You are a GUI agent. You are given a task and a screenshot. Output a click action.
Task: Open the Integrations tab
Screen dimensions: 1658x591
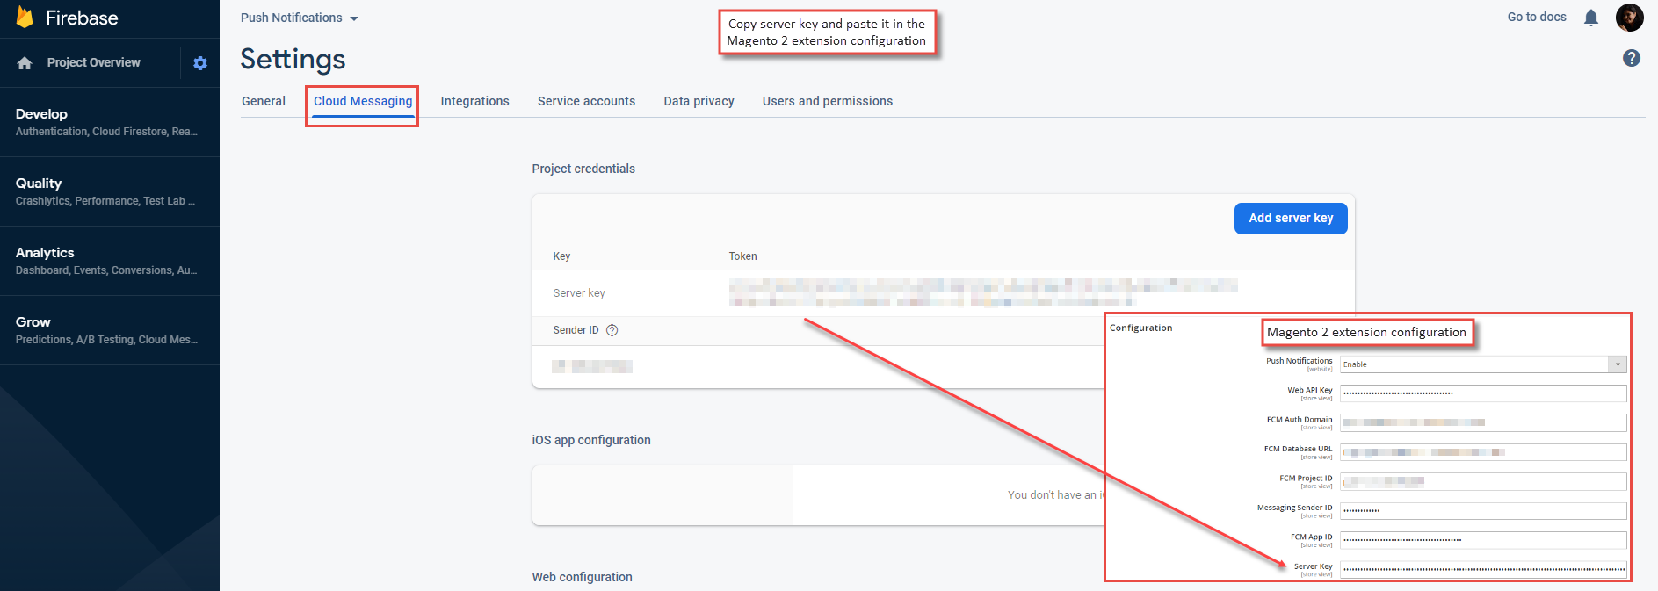pos(475,101)
